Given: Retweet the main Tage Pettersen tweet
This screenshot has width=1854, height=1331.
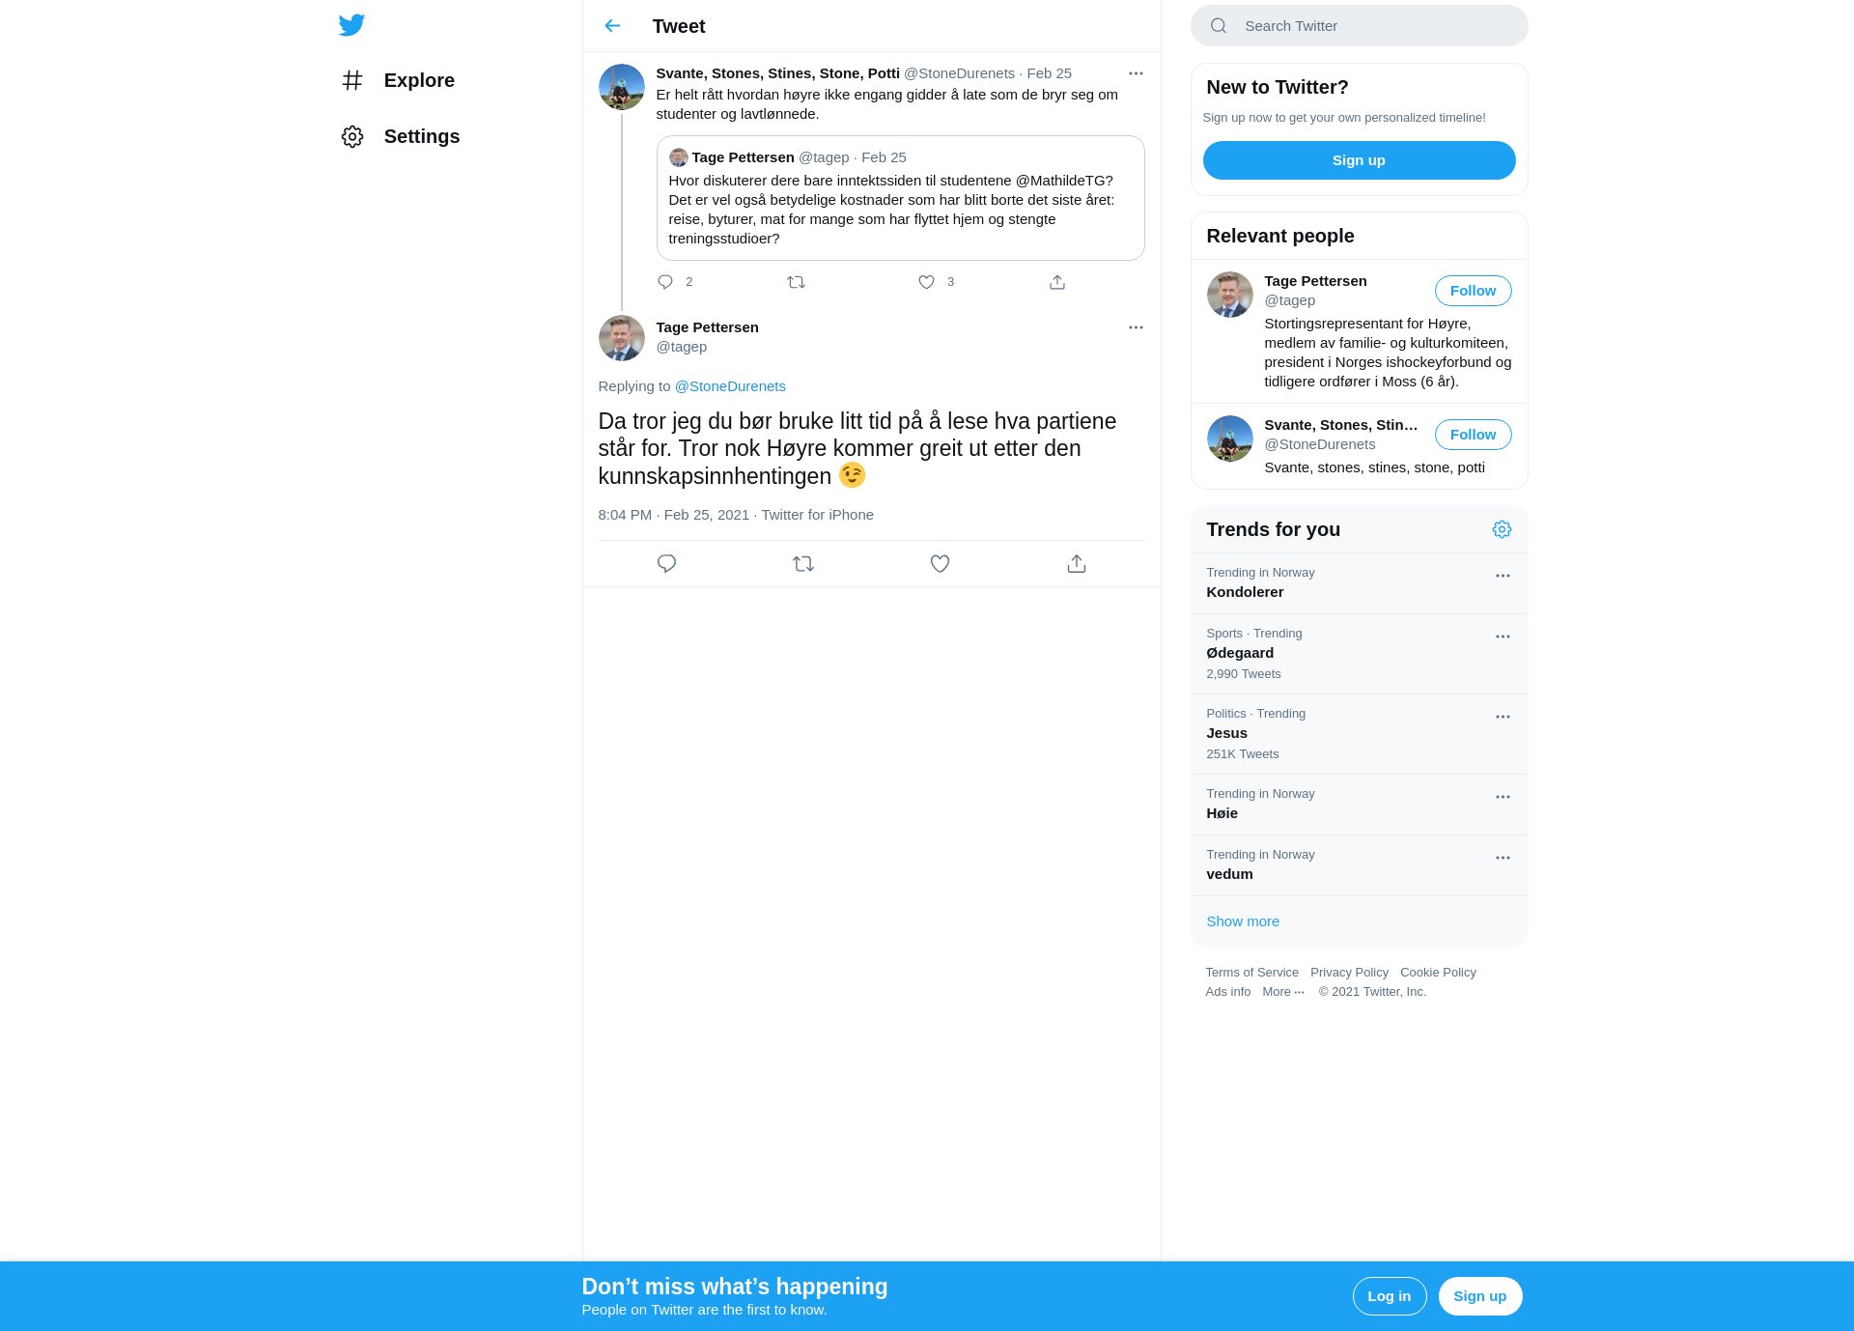Looking at the screenshot, I should click(803, 563).
